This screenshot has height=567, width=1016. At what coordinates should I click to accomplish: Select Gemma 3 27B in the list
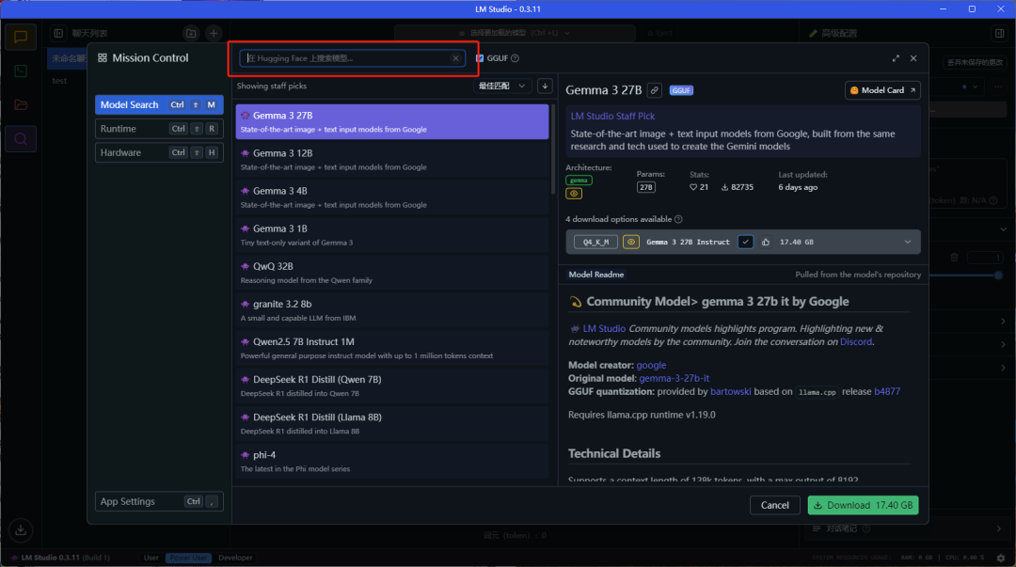pos(392,122)
